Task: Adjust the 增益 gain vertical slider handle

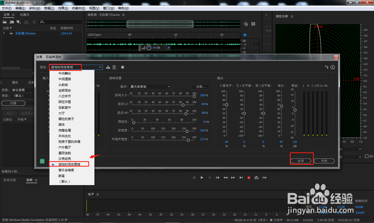Action: 295,110
